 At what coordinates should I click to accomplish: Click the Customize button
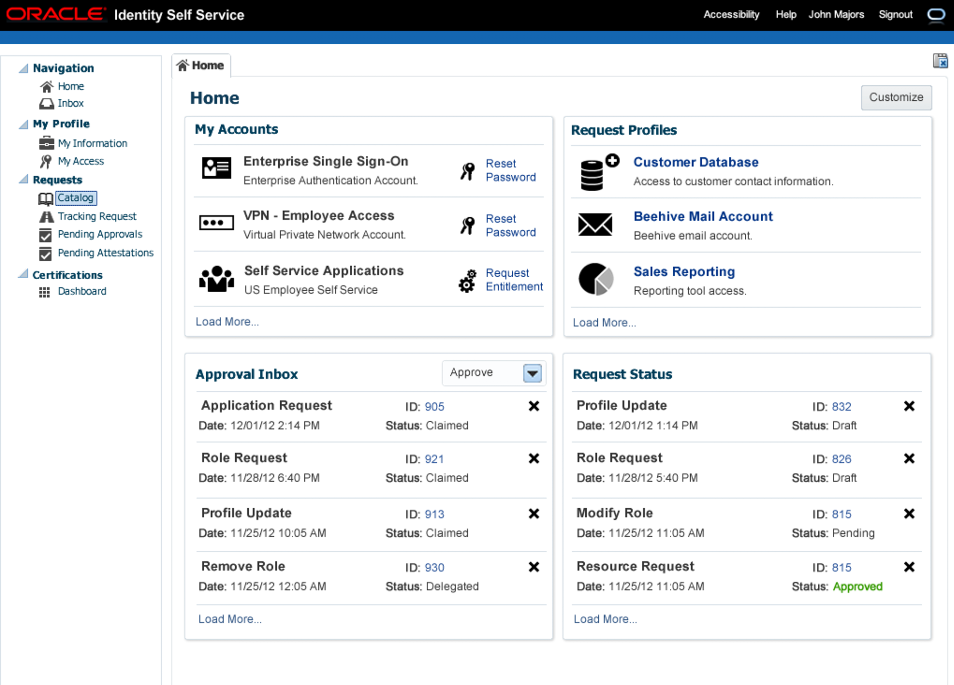click(896, 97)
